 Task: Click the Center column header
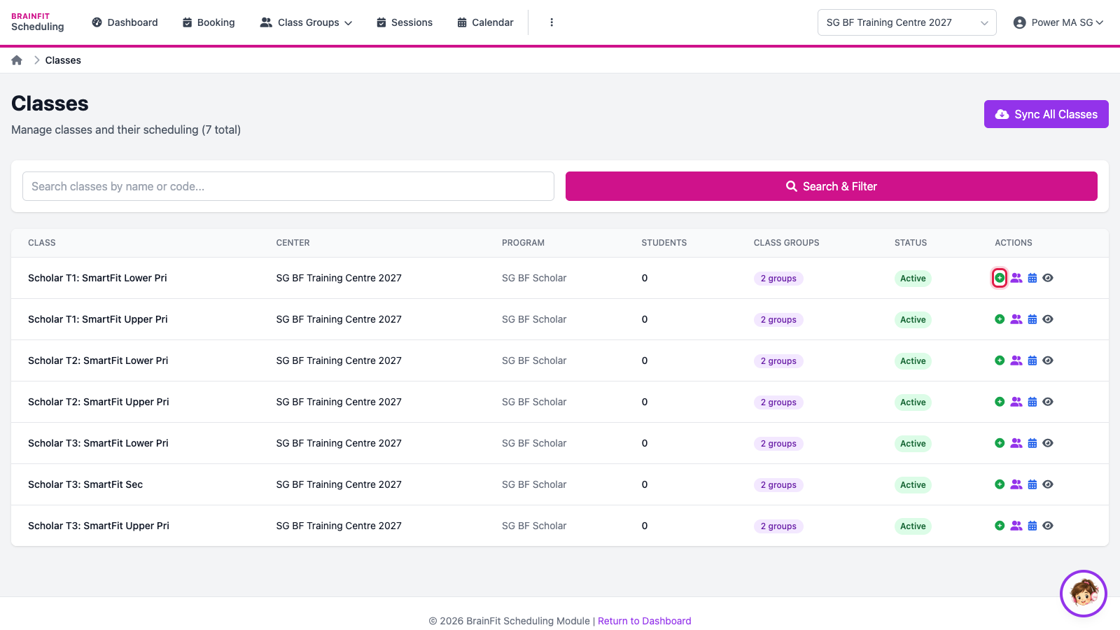(293, 243)
